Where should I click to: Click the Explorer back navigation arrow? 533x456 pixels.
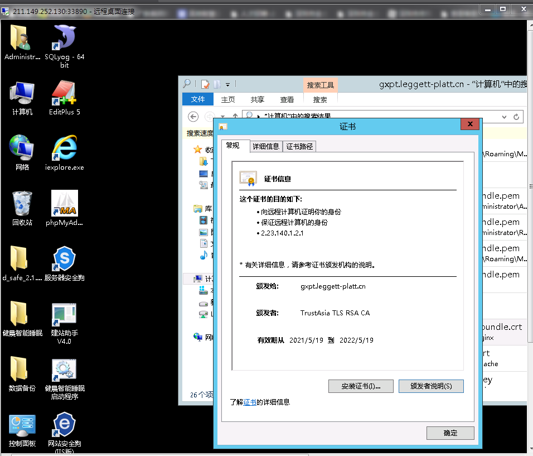pos(193,117)
